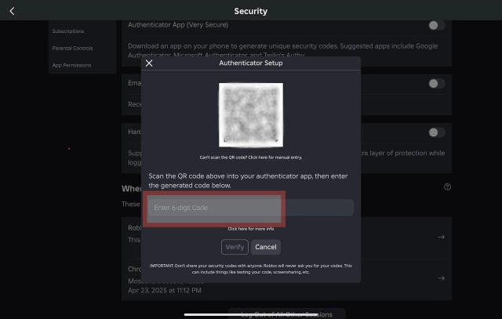
Task: Open Subscriptions settings tab
Action: coord(68,31)
